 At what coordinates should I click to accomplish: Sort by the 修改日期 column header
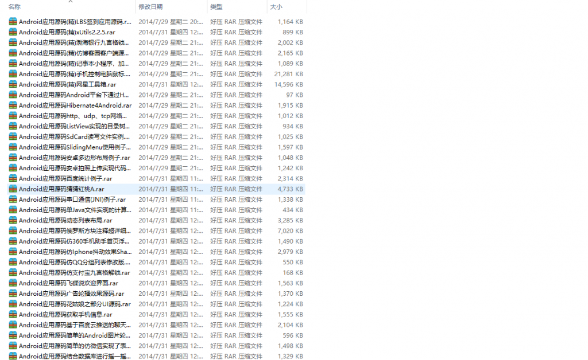coord(150,7)
